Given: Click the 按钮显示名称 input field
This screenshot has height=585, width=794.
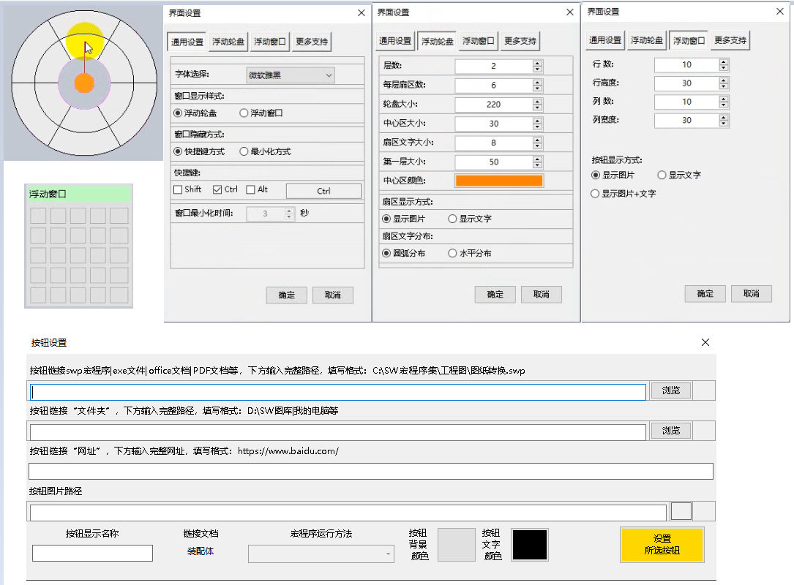Looking at the screenshot, I should (x=92, y=553).
